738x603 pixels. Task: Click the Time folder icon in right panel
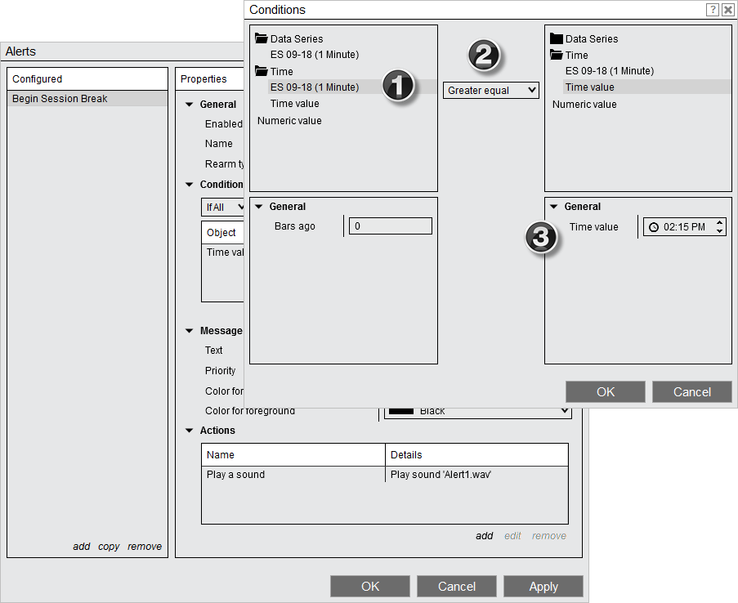(556, 55)
